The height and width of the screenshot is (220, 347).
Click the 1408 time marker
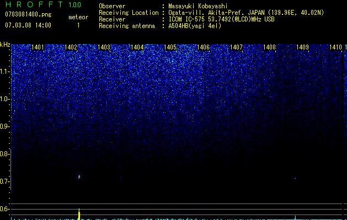tap(270, 47)
